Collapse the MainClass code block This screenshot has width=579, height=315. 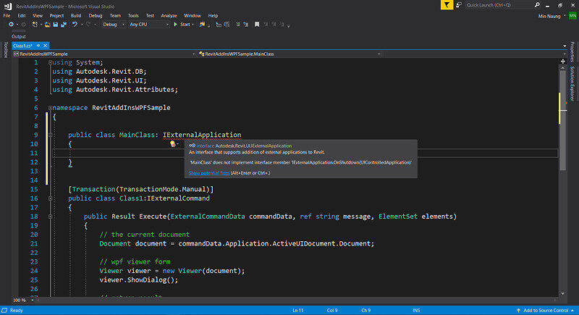pyautogui.click(x=49, y=135)
